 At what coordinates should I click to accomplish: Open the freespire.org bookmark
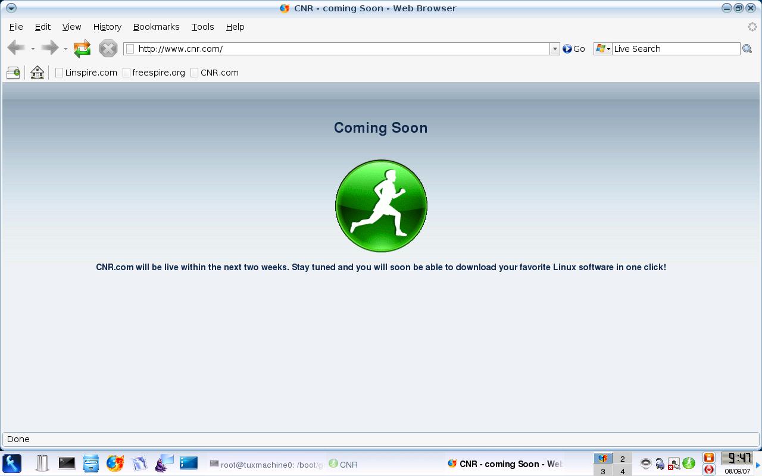[154, 73]
